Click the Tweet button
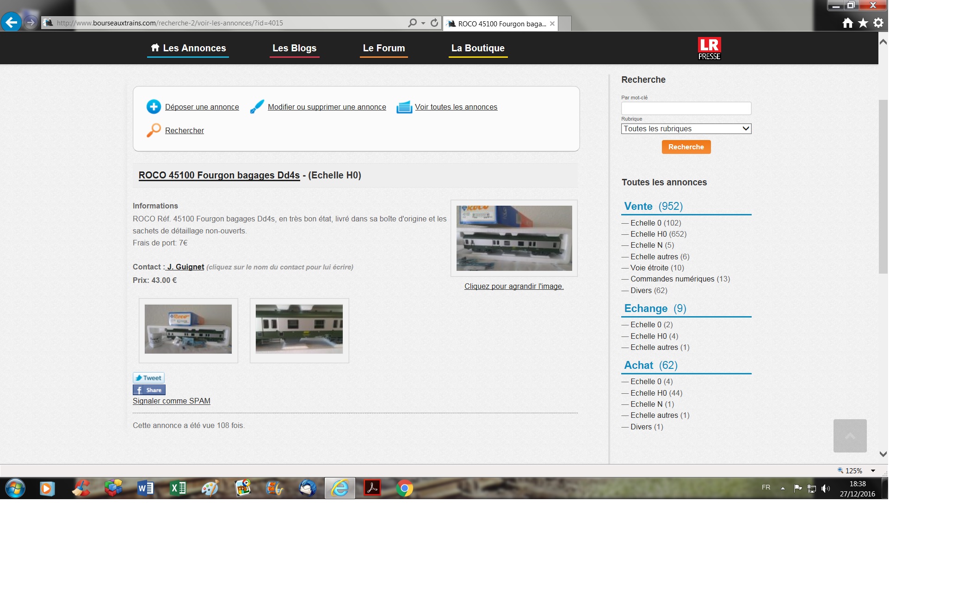Screen dimensions: 976x593 point(148,378)
